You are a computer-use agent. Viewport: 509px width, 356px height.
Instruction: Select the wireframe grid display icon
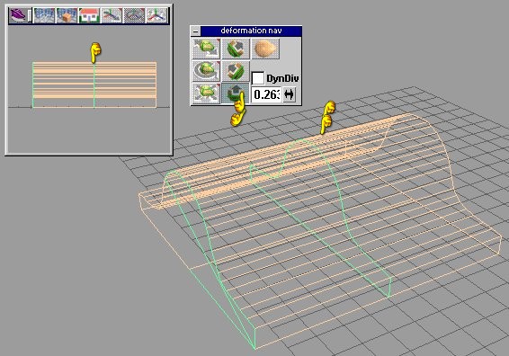pos(44,15)
